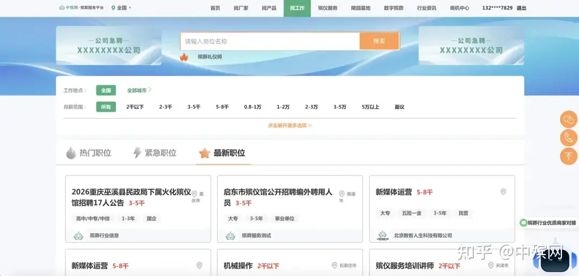This screenshot has height=276, width=579.
Task: Select the 5-8千 salary filter
Action: 222,107
